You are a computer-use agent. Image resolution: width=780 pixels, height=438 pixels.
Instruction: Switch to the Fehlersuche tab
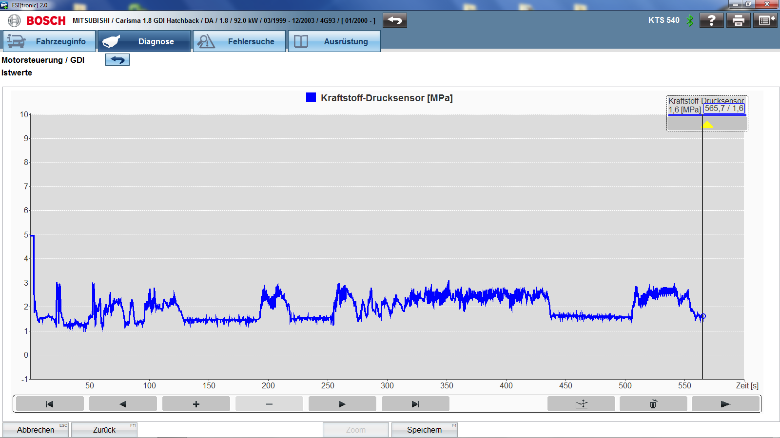point(239,41)
